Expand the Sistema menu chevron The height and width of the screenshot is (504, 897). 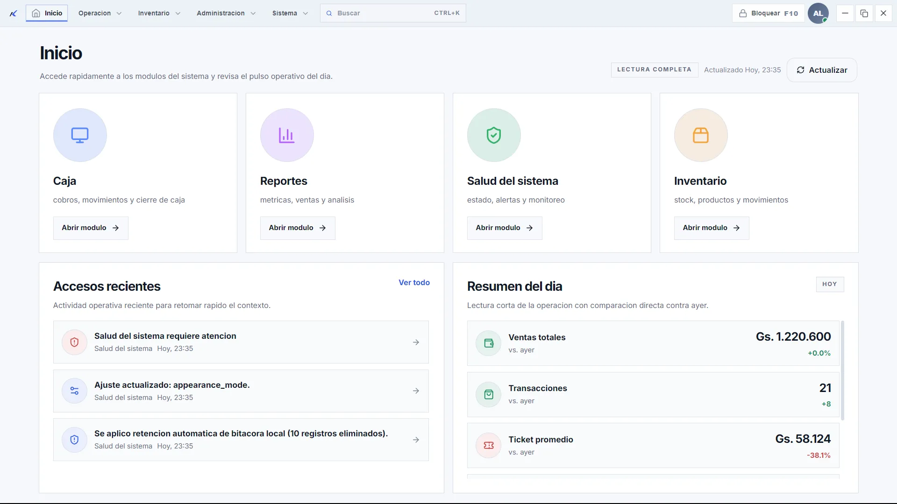coord(305,14)
